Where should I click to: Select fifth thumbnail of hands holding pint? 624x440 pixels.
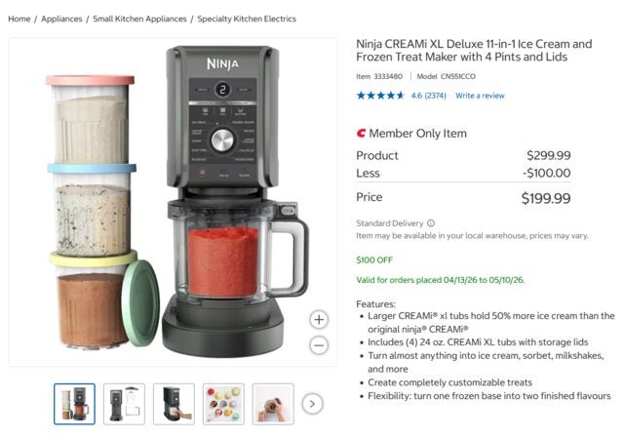click(x=273, y=404)
